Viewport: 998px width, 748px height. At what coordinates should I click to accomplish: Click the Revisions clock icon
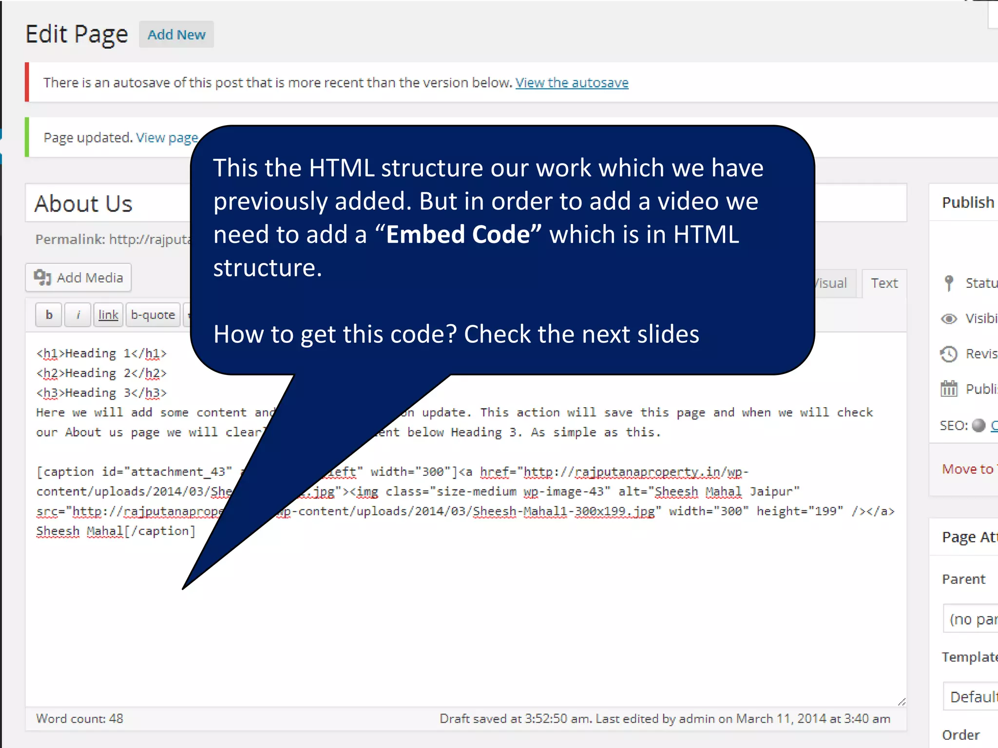pyautogui.click(x=949, y=354)
